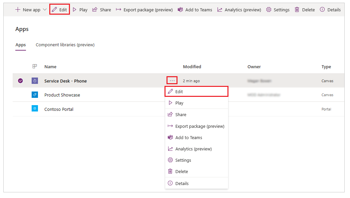
Task: Select Export package (preview) in the context menu
Action: pos(199,126)
